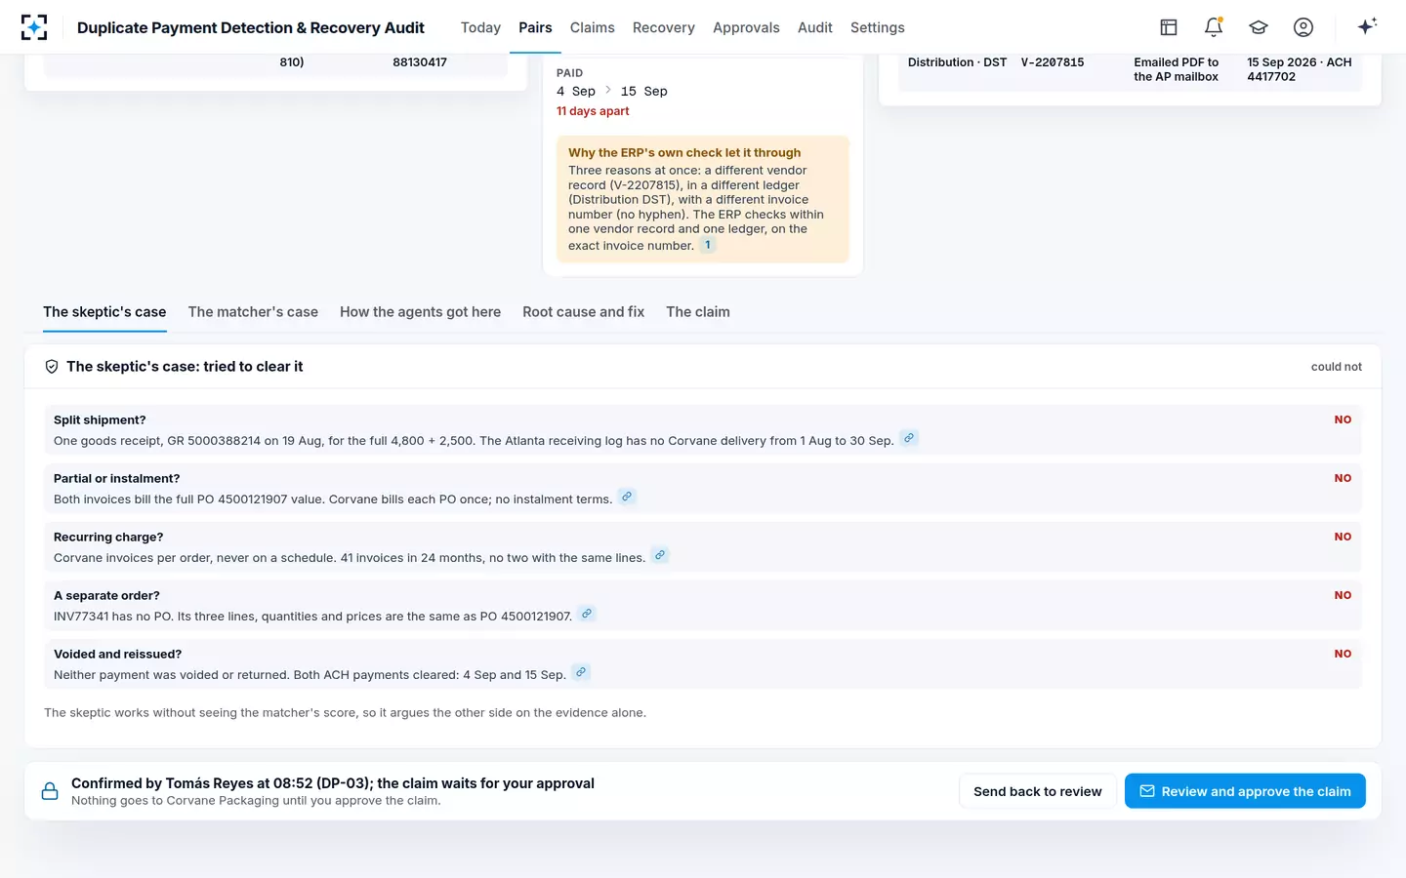Open The claim tab
The height and width of the screenshot is (878, 1406).
pos(698,312)
